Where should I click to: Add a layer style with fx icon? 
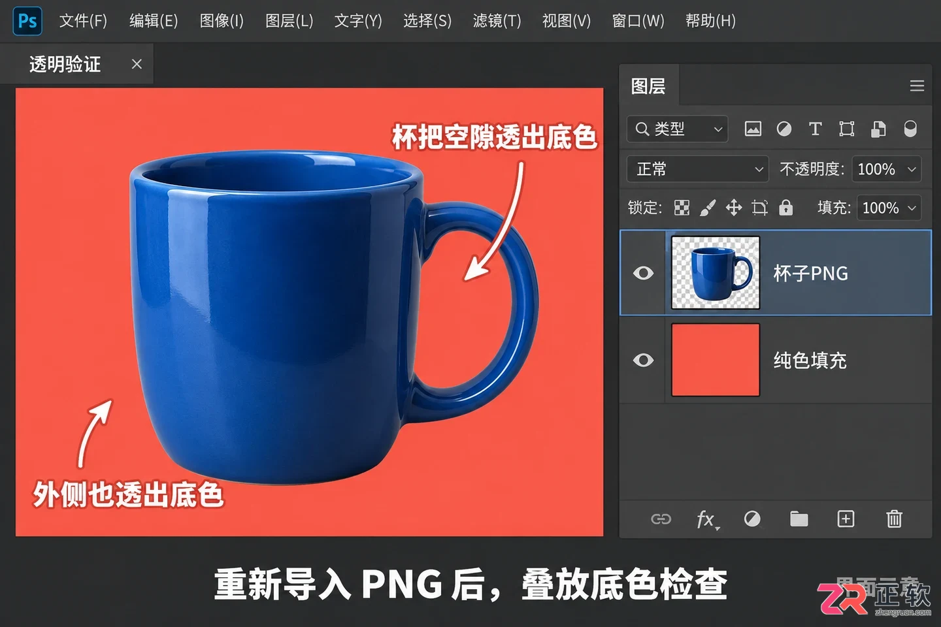(707, 519)
